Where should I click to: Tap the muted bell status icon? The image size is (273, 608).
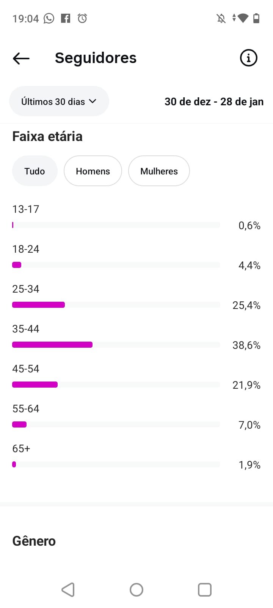pos(221,18)
